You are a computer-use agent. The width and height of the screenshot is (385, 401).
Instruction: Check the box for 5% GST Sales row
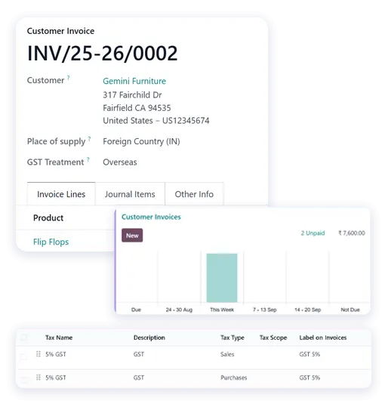[23, 356]
